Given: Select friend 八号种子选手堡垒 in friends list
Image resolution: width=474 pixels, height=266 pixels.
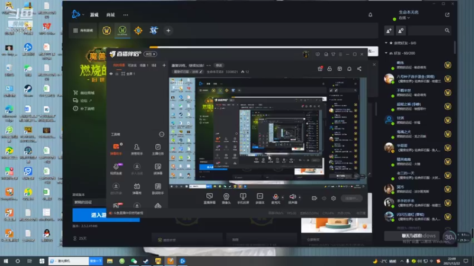Looking at the screenshot, I should coord(418,79).
